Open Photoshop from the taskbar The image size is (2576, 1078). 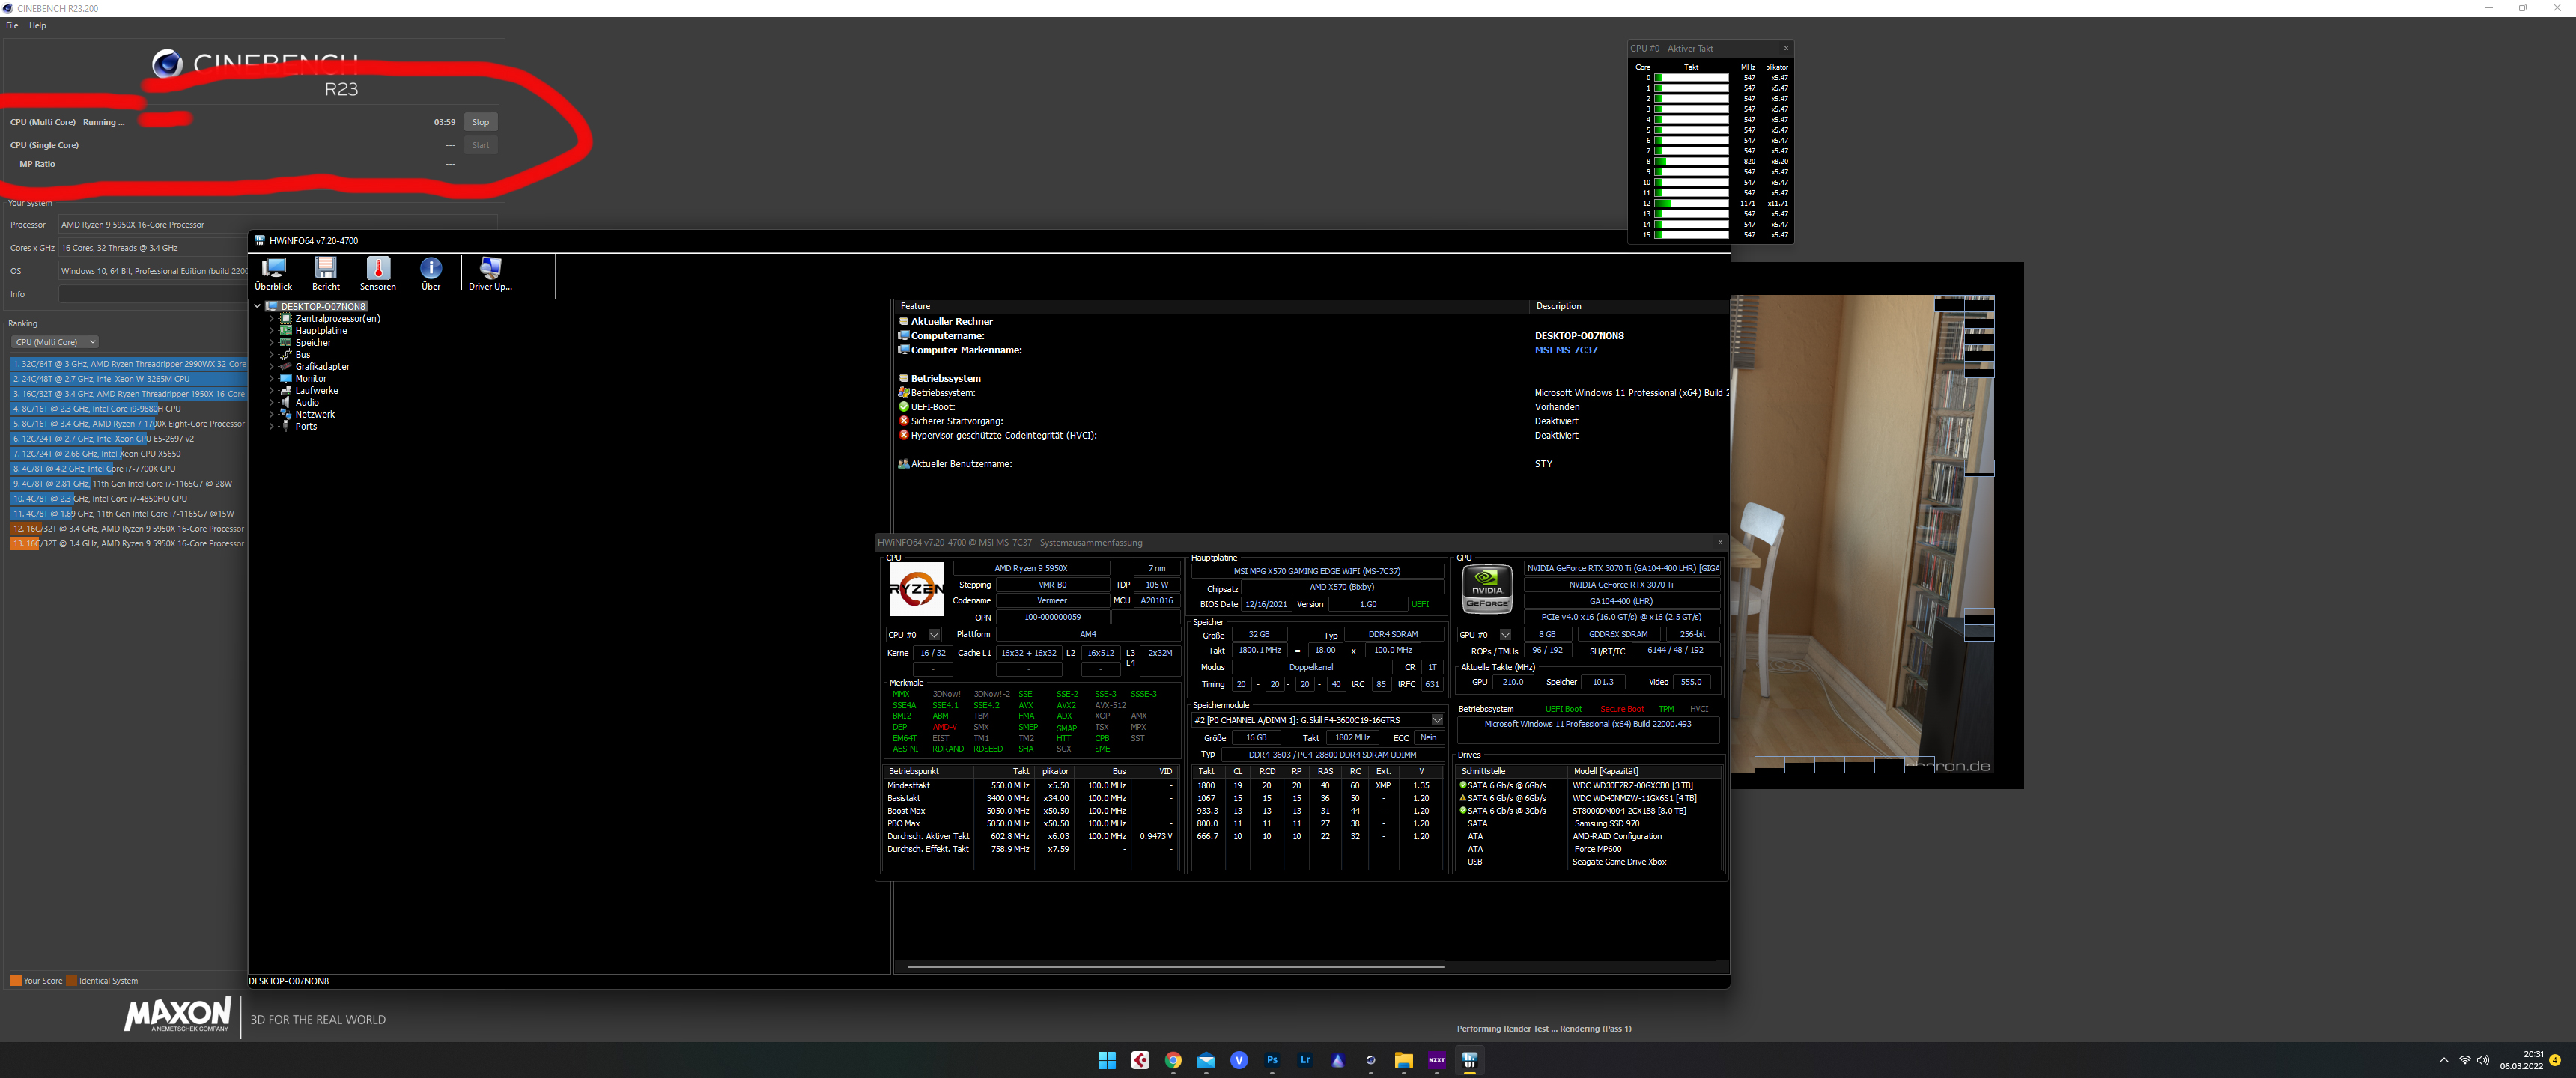pos(1272,1060)
